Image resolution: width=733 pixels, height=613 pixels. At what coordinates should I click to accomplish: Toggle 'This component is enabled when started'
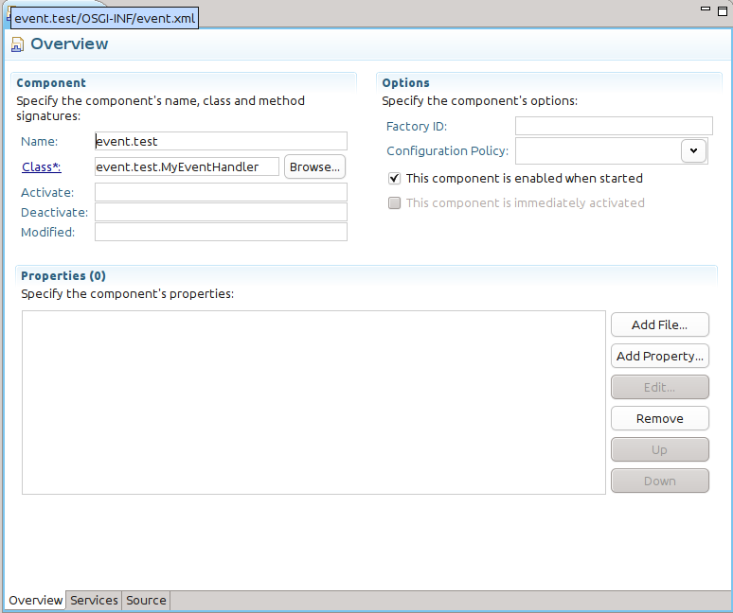tap(395, 178)
